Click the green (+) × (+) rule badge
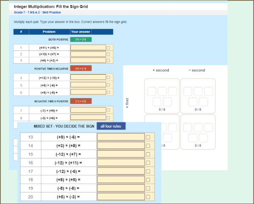Image resolution: width=254 pixels, height=204 pixels. click(x=81, y=39)
